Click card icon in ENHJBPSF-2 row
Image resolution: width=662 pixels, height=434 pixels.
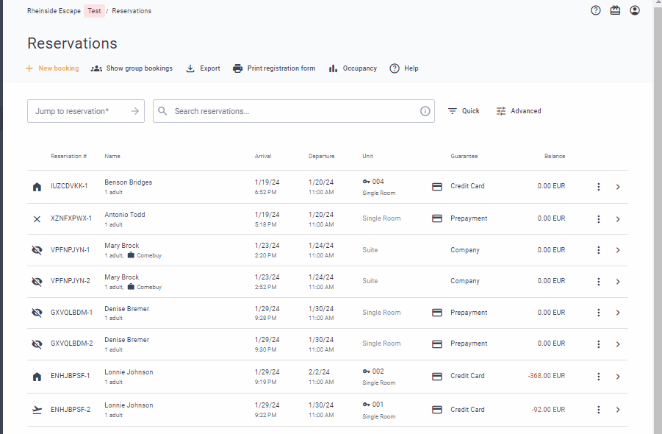click(437, 410)
